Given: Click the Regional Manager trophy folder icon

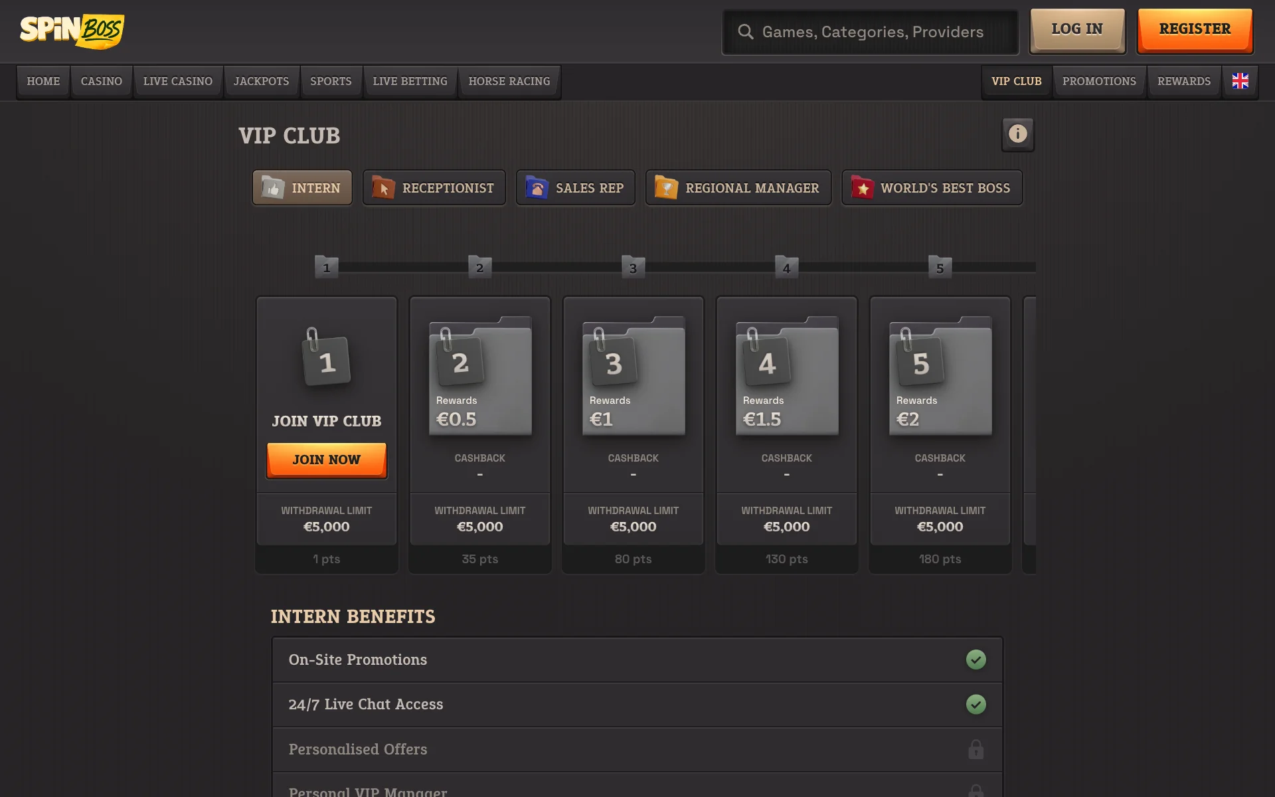Looking at the screenshot, I should pos(666,188).
